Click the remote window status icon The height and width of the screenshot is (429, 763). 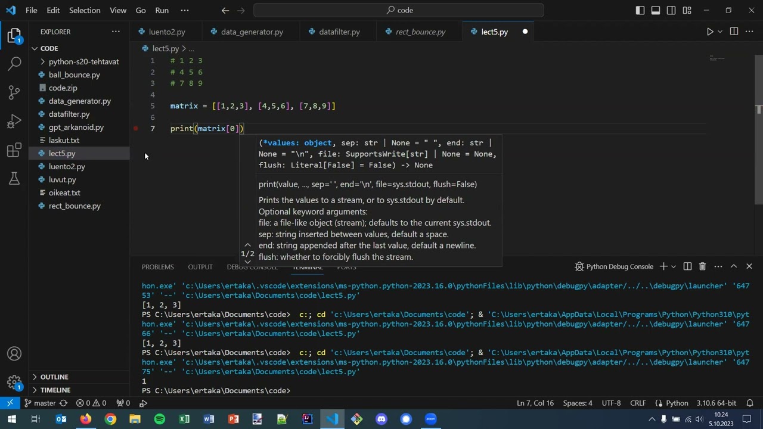click(x=10, y=403)
